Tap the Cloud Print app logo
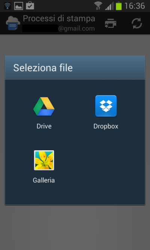The height and width of the screenshot is (250, 150). [13, 23]
